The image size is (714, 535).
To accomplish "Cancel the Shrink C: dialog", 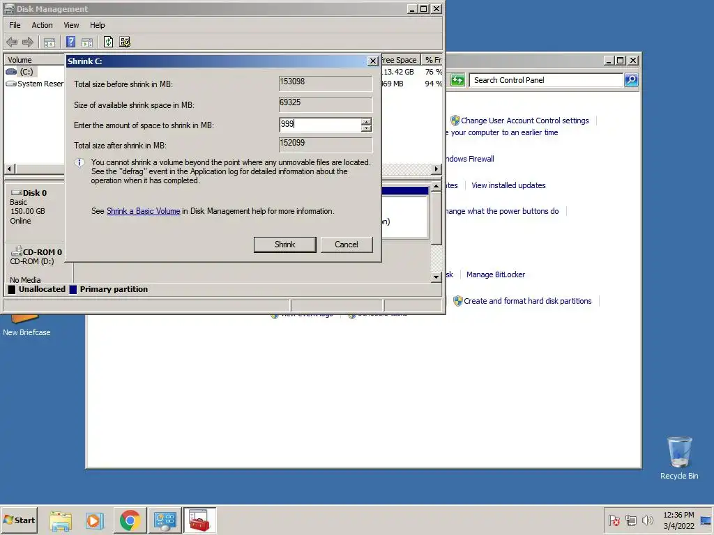I will tap(347, 245).
